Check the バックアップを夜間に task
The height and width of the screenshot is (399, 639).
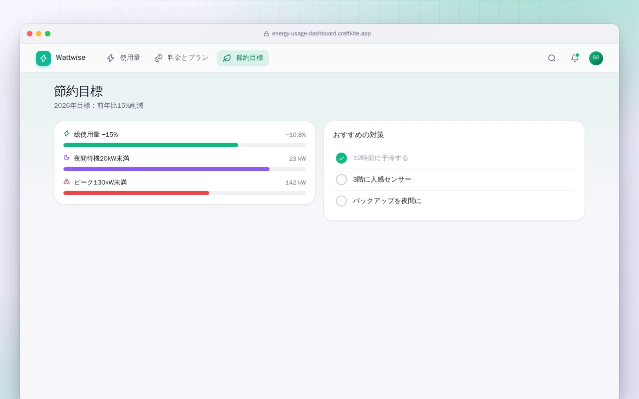pyautogui.click(x=341, y=201)
